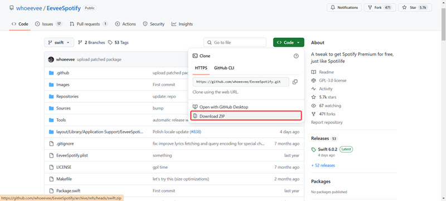Screen dimensions: 446x201
Task: Open the Pull requests tab
Action: (89, 24)
